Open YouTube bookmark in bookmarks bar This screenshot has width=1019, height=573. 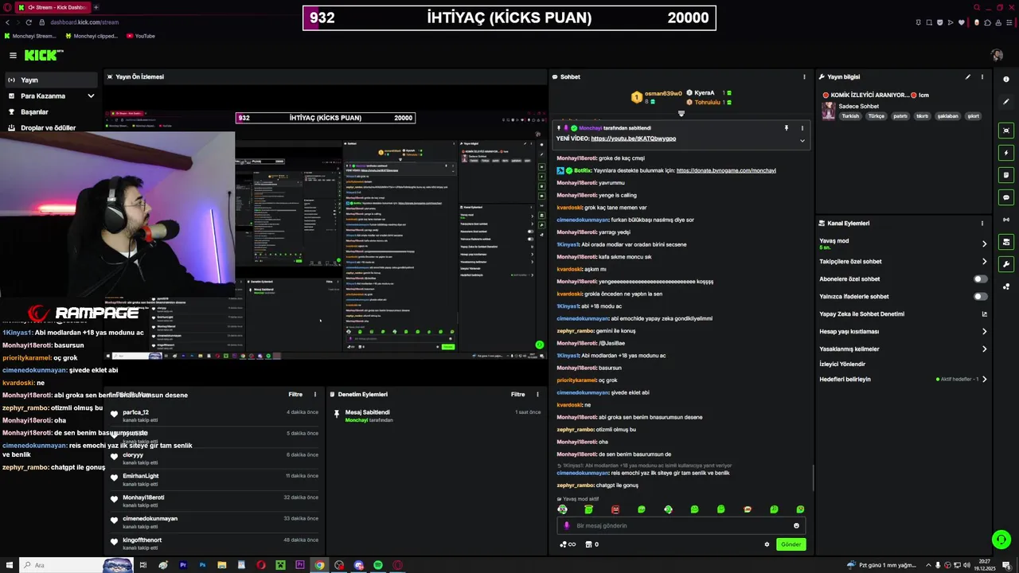pos(141,36)
